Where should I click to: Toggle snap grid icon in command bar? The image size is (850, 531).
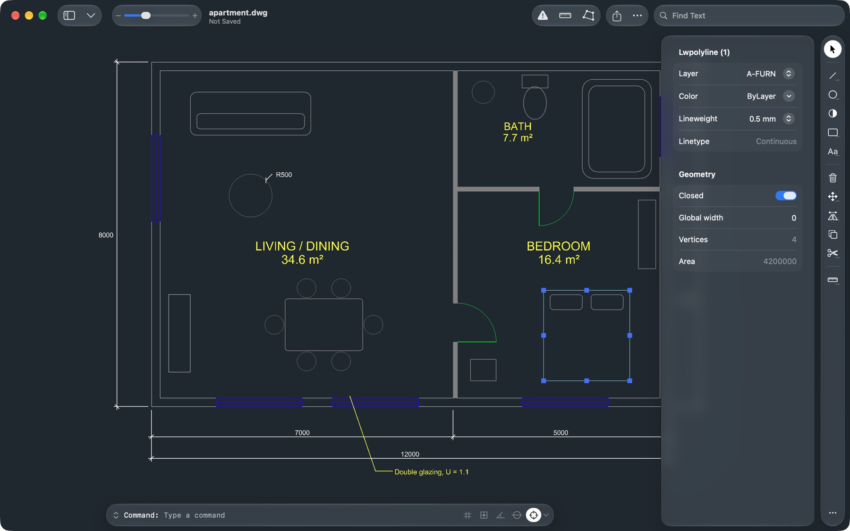click(x=484, y=515)
